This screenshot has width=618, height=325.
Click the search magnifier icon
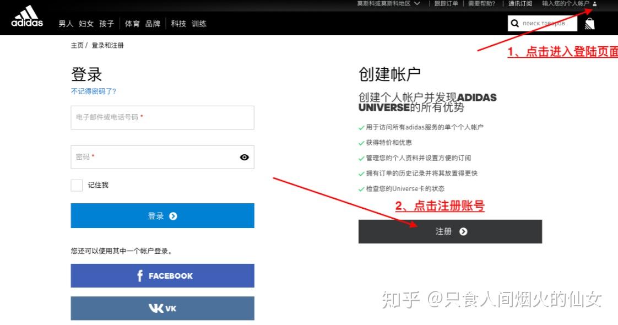pyautogui.click(x=515, y=23)
